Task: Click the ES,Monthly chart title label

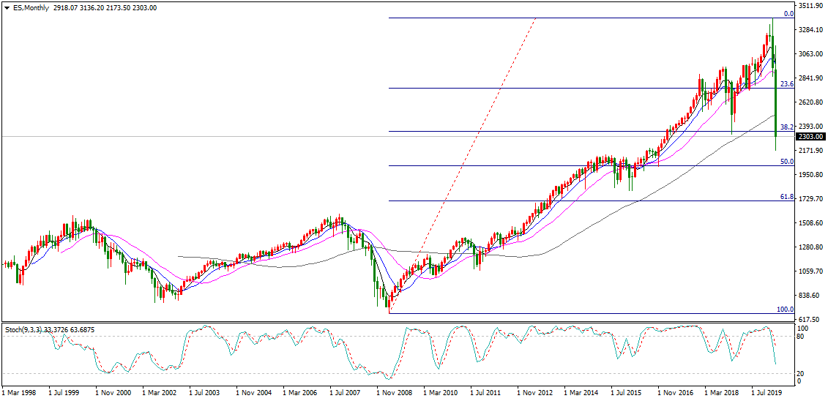Action: tap(29, 8)
